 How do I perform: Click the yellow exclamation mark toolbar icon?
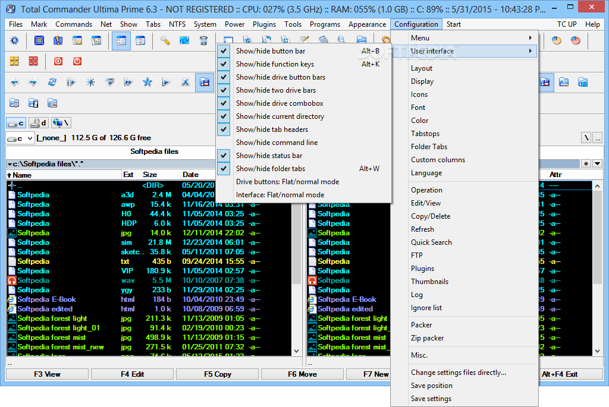point(58,40)
